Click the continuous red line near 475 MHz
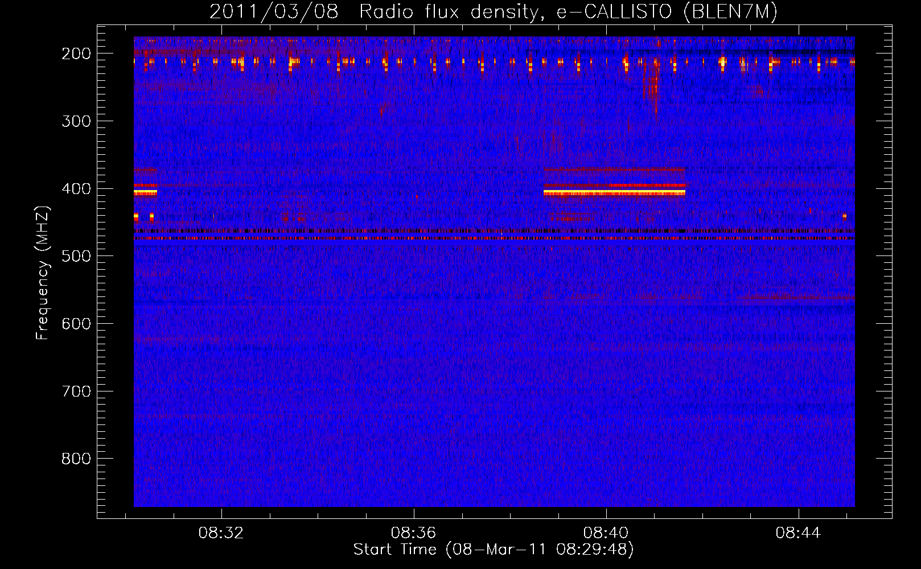The image size is (921, 569). pos(494,238)
